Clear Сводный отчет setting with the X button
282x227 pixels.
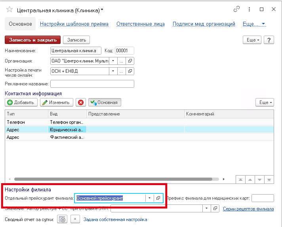(x=75, y=219)
